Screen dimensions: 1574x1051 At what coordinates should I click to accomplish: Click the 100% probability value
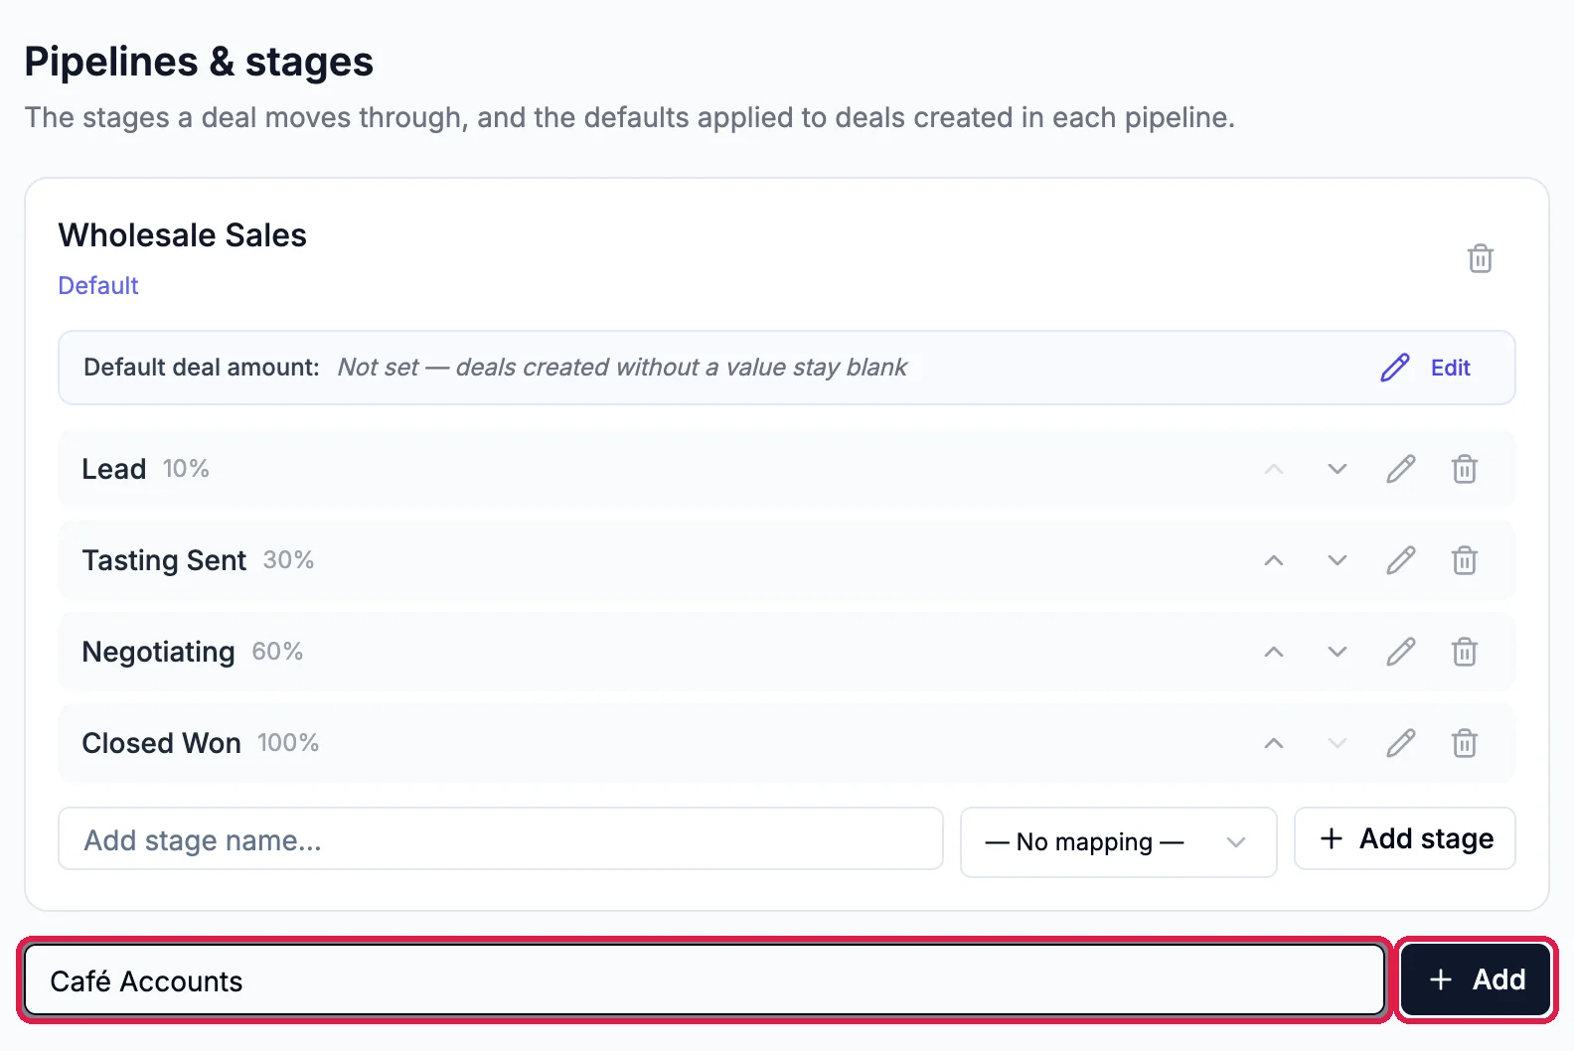point(288,743)
